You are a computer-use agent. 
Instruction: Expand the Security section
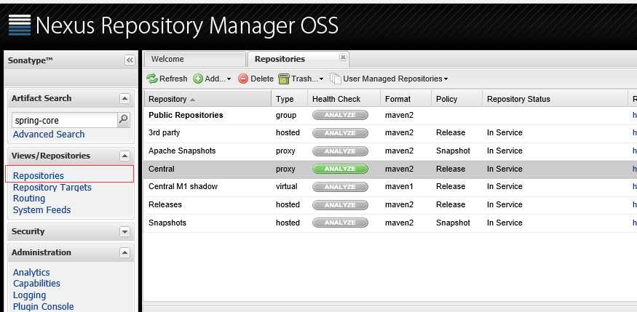click(x=124, y=232)
